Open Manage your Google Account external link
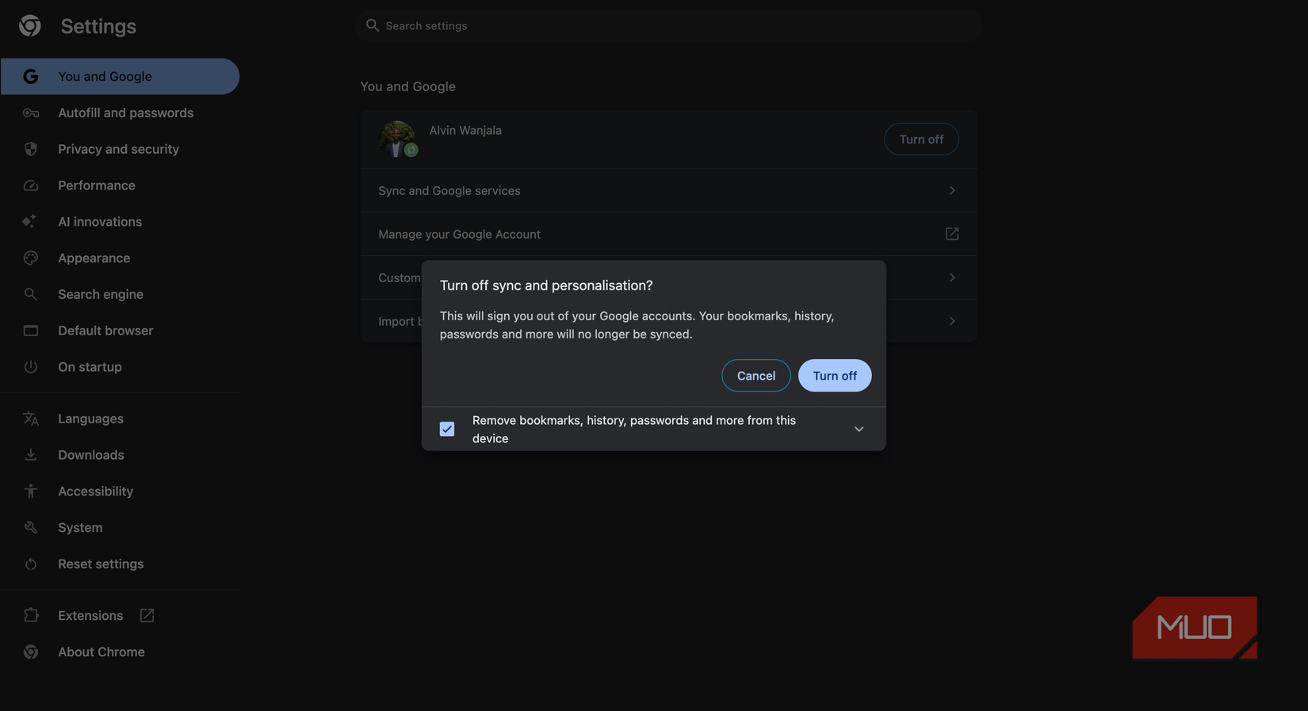1308x711 pixels. (x=952, y=234)
